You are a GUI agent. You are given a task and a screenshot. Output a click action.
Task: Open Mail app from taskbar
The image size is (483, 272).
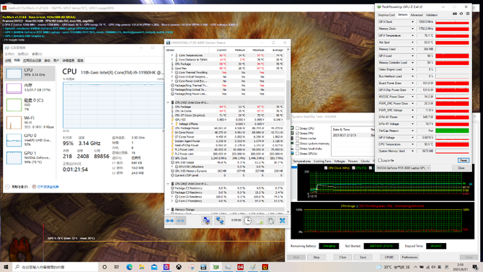click(x=154, y=267)
